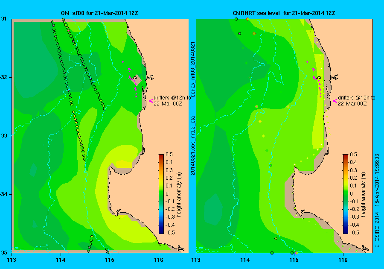
Task: Click the 0.5 label on left colorbar
Action: pos(169,155)
